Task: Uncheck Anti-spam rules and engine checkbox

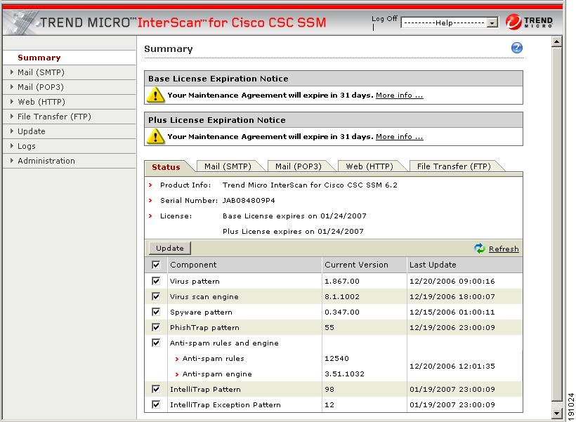Action: (x=156, y=343)
